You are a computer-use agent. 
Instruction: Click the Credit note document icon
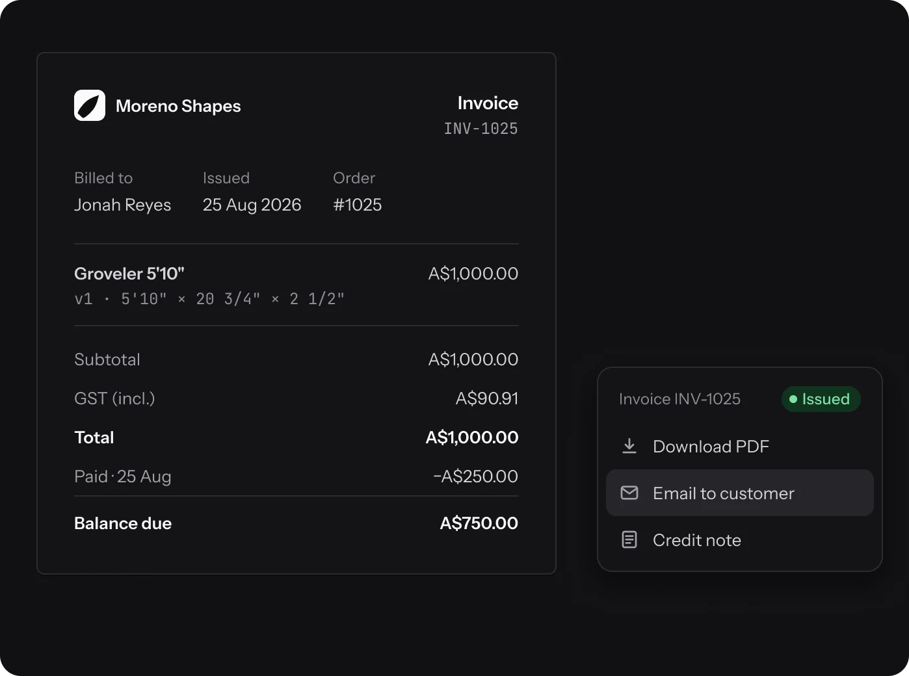629,539
